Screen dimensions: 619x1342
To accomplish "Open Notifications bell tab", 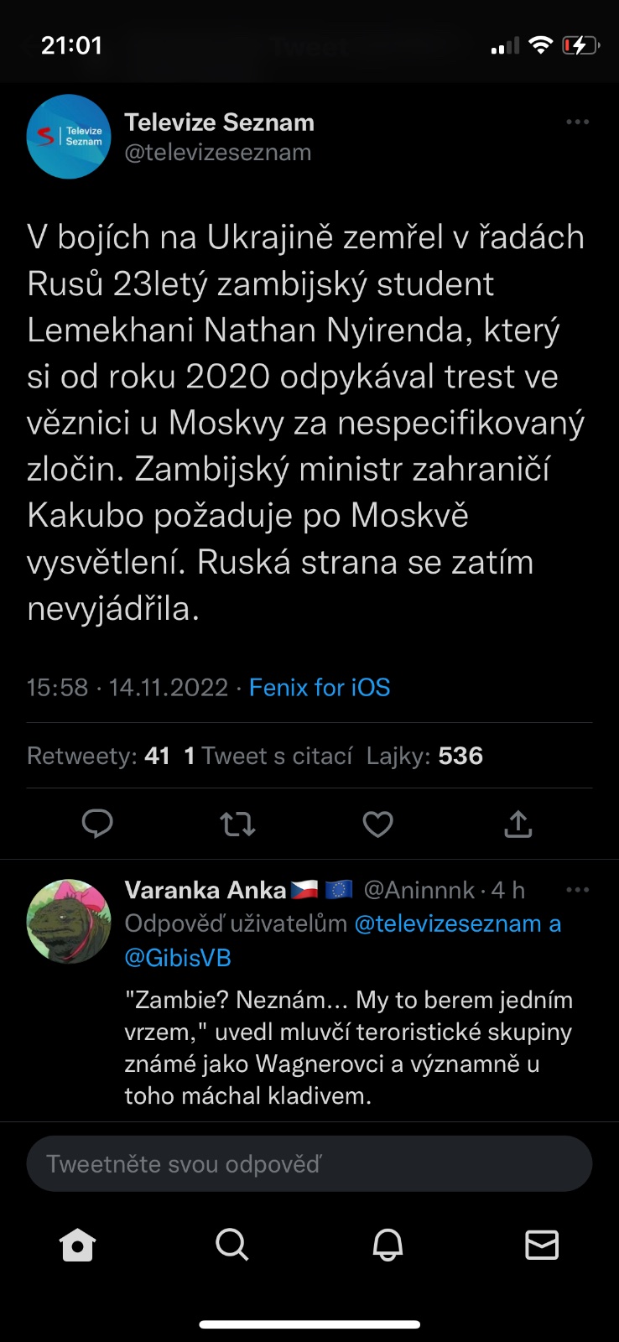I will point(388,1246).
